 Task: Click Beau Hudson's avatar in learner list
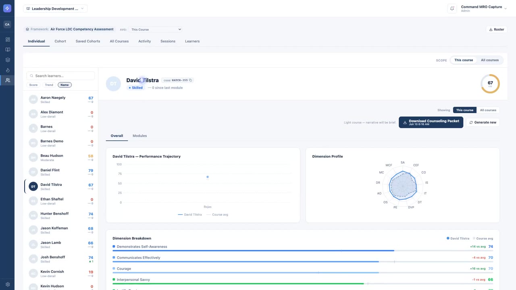33,157
